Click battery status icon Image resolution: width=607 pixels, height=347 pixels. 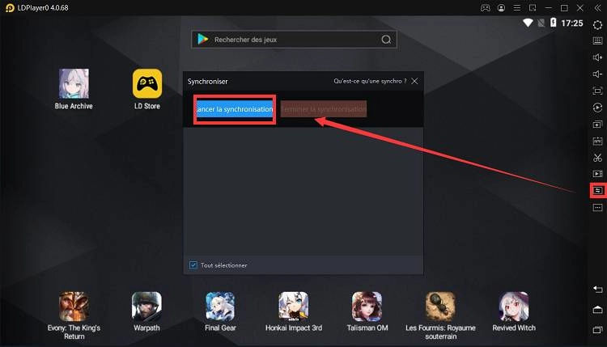[554, 23]
